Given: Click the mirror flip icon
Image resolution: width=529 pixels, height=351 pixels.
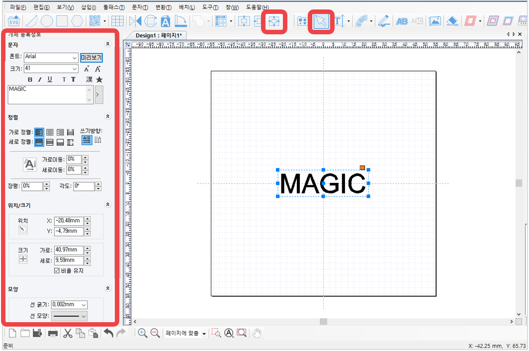Looking at the screenshot, I should click(x=135, y=21).
